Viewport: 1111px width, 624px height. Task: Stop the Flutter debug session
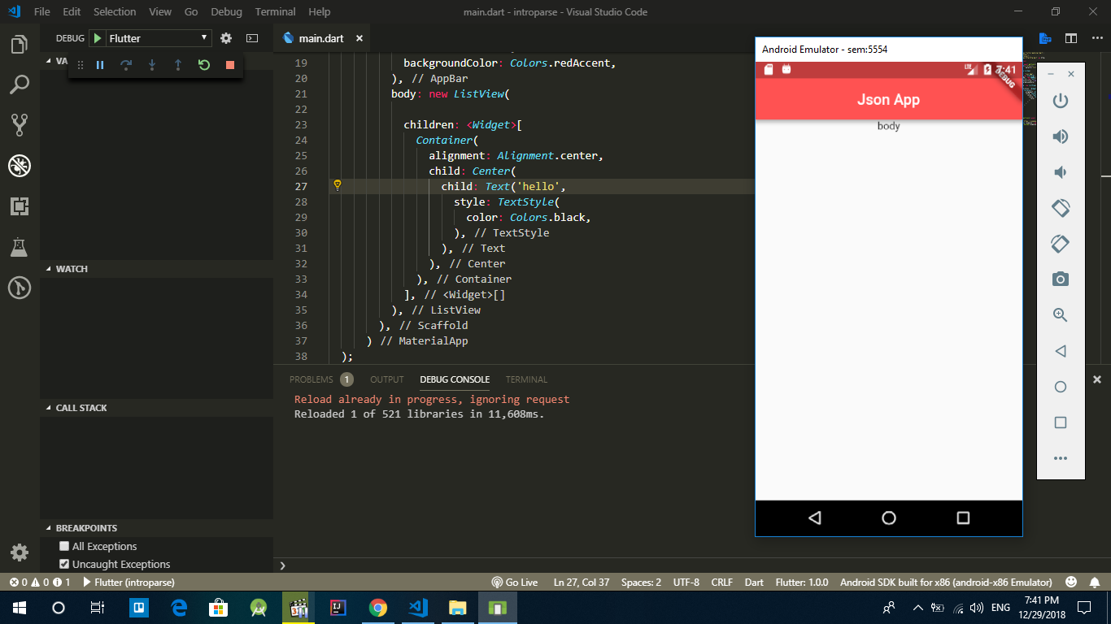coord(229,65)
